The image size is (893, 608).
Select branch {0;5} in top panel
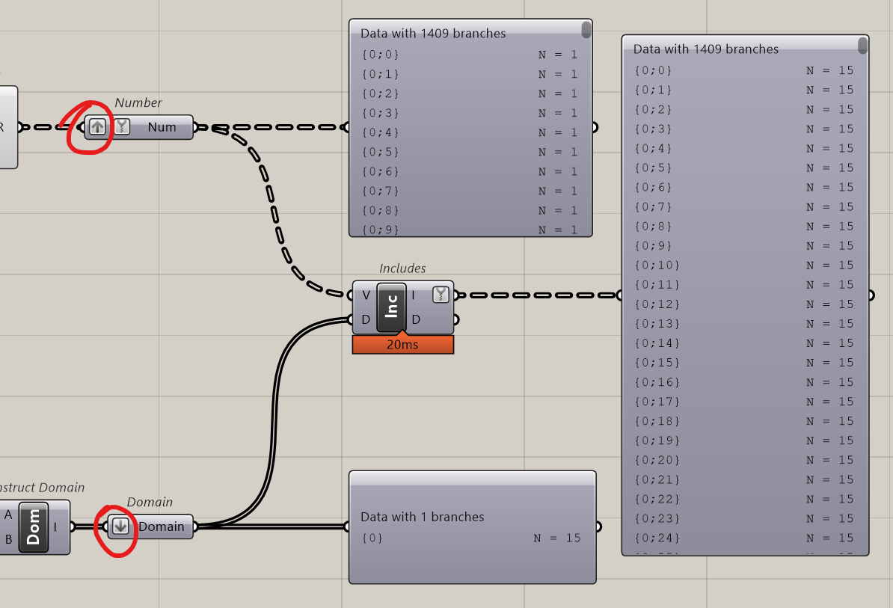pyautogui.click(x=470, y=152)
